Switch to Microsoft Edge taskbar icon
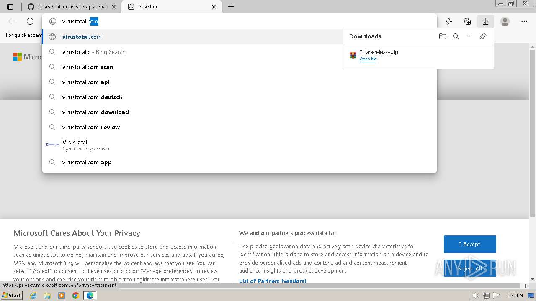 (90, 296)
